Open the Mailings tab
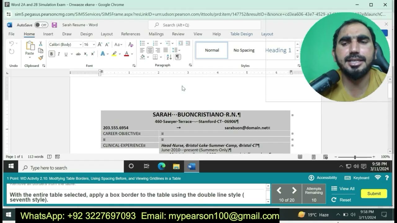This screenshot has height=223, width=397. pyautogui.click(x=156, y=34)
